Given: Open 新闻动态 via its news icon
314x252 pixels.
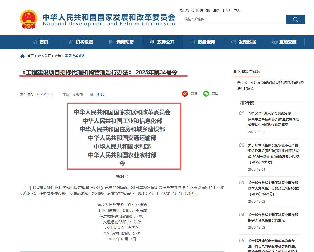Looking at the screenshot, I should [112, 42].
